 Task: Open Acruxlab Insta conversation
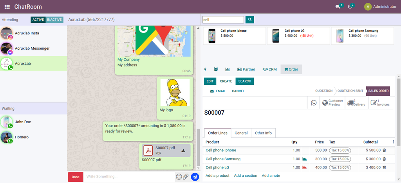coord(34,33)
